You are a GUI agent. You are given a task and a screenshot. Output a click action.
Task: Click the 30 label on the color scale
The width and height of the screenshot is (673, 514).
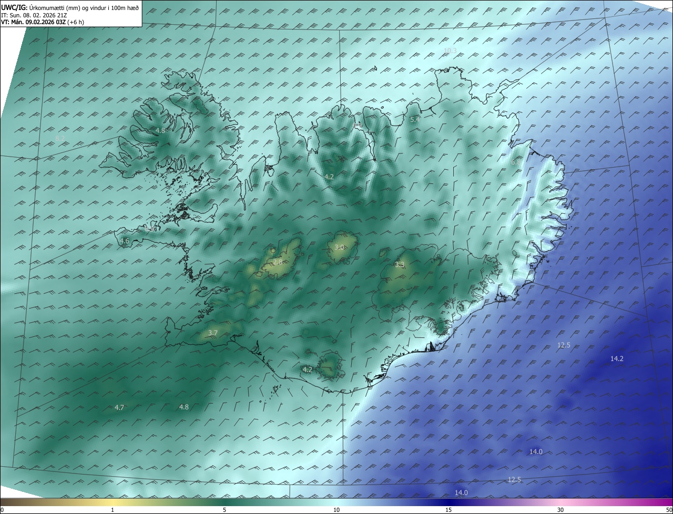coord(560,510)
